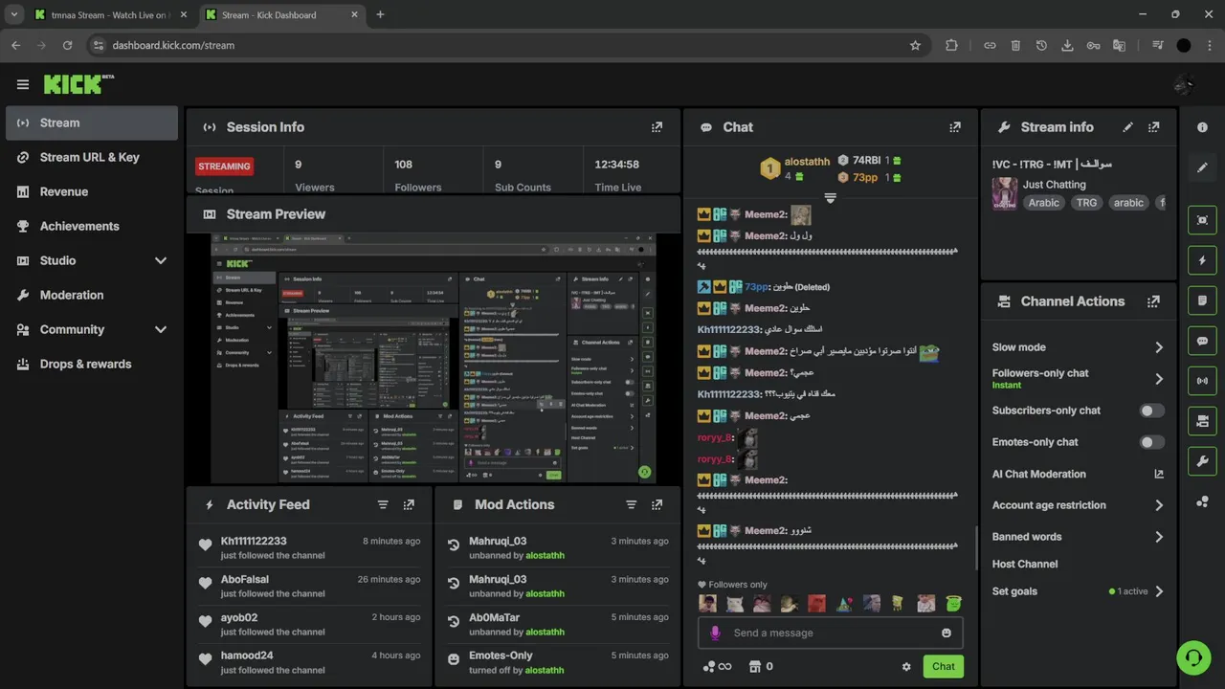The image size is (1225, 689).
Task: Enable Emotes-only chat
Action: [x=1152, y=442]
